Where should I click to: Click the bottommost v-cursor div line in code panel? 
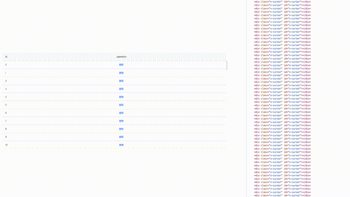(x=282, y=195)
